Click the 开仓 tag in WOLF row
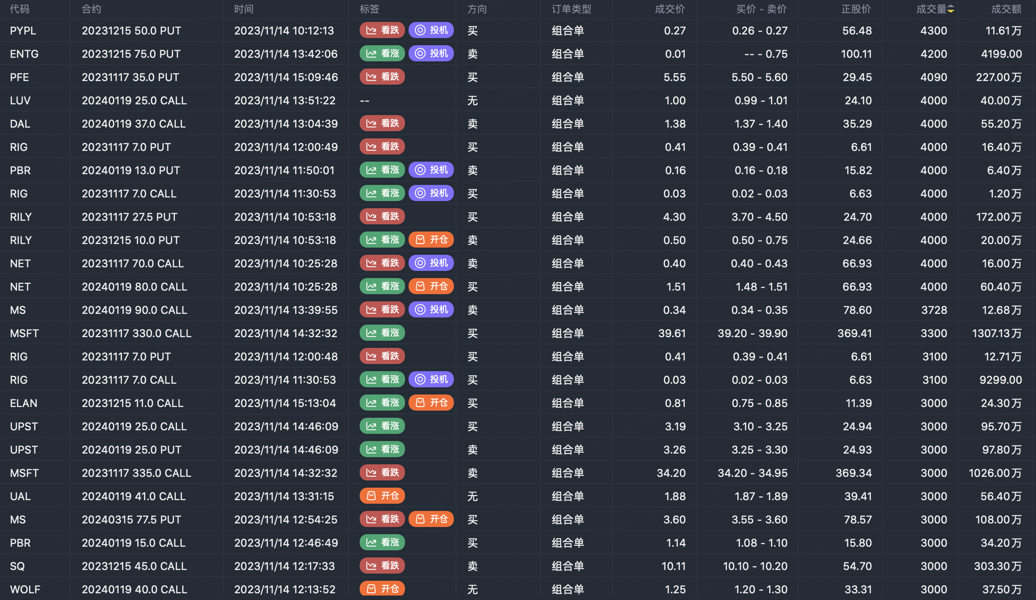Image resolution: width=1036 pixels, height=600 pixels. [x=382, y=589]
